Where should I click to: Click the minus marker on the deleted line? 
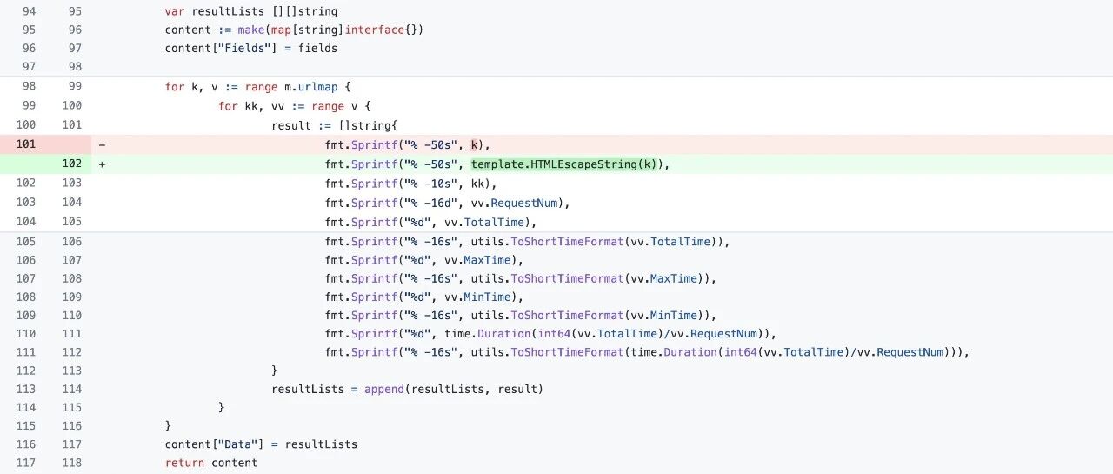[x=102, y=144]
